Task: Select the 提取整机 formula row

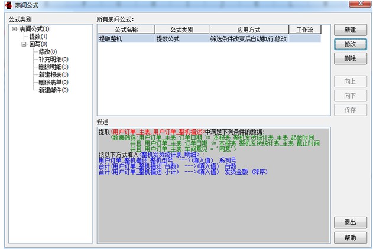Action: click(x=126, y=38)
